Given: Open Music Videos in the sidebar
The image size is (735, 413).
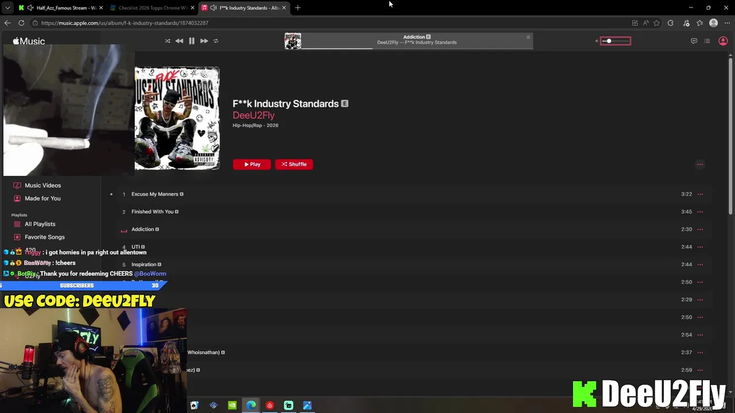Looking at the screenshot, I should [42, 185].
